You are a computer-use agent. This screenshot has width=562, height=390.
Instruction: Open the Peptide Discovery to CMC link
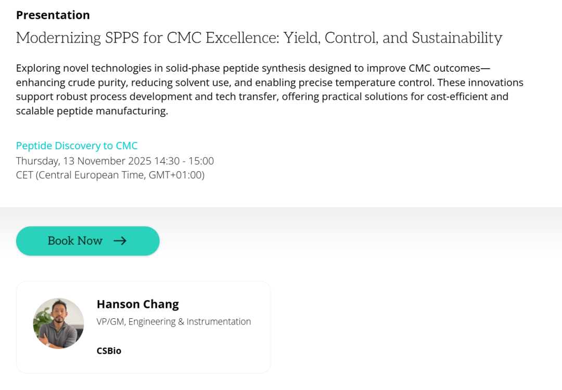(76, 146)
